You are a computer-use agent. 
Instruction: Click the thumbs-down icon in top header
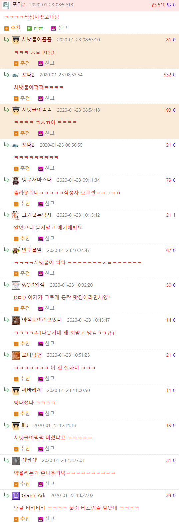pos(169,5)
